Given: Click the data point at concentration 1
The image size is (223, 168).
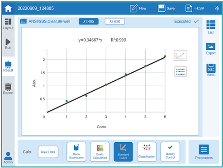Looking at the screenshot, I should pyautogui.click(x=66, y=101).
